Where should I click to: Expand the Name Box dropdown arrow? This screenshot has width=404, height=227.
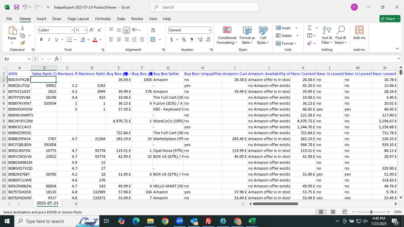29,59
